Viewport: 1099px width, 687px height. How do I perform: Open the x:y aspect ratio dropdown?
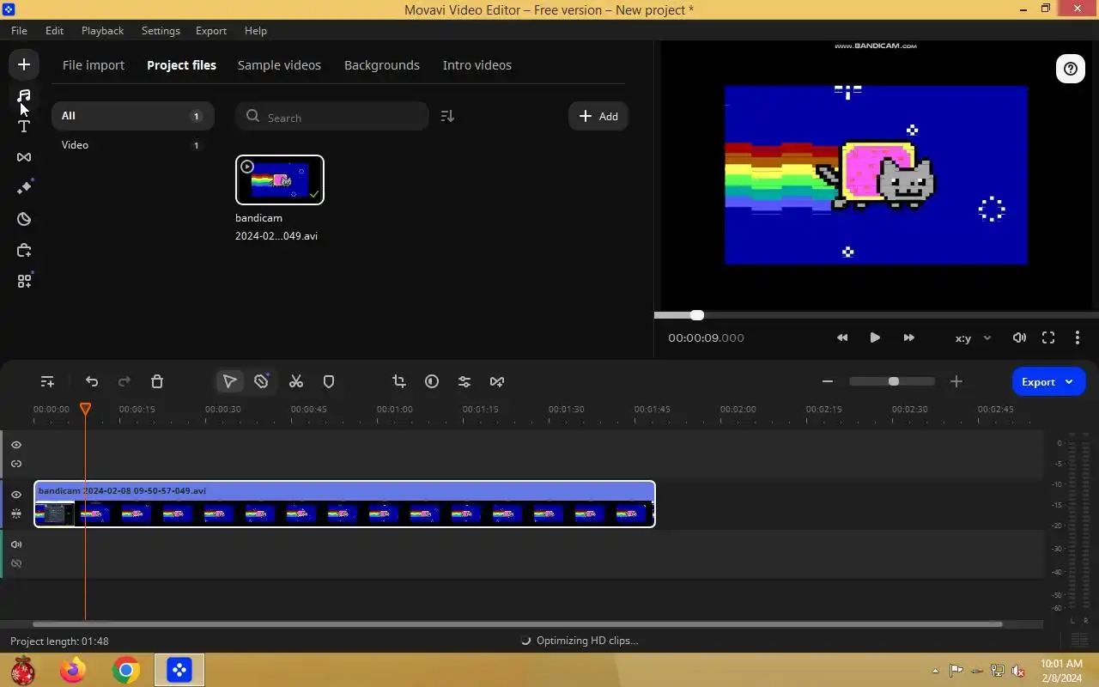pyautogui.click(x=973, y=338)
